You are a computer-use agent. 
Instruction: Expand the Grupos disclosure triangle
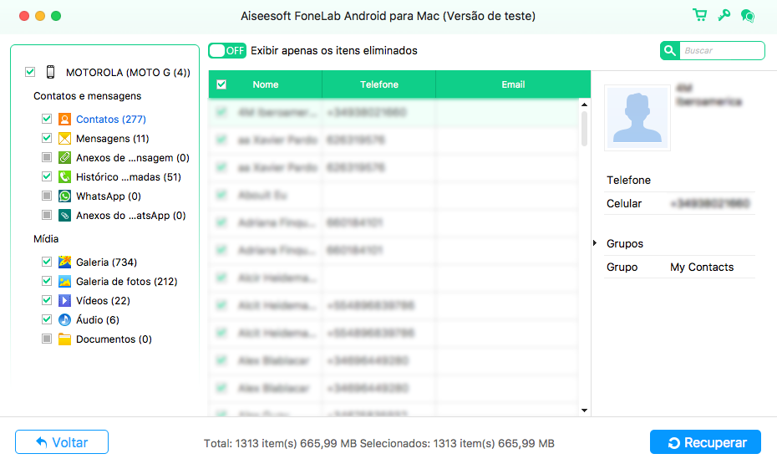coord(595,243)
